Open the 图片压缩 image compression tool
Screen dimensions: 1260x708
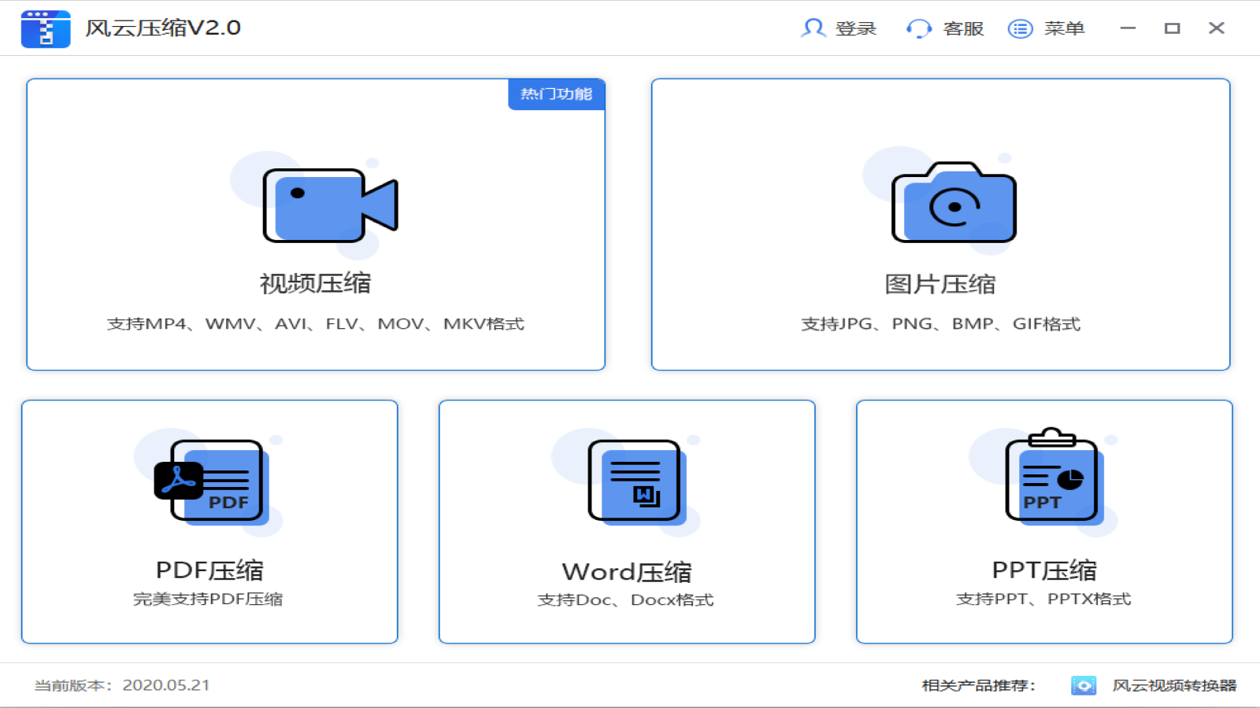pos(943,224)
